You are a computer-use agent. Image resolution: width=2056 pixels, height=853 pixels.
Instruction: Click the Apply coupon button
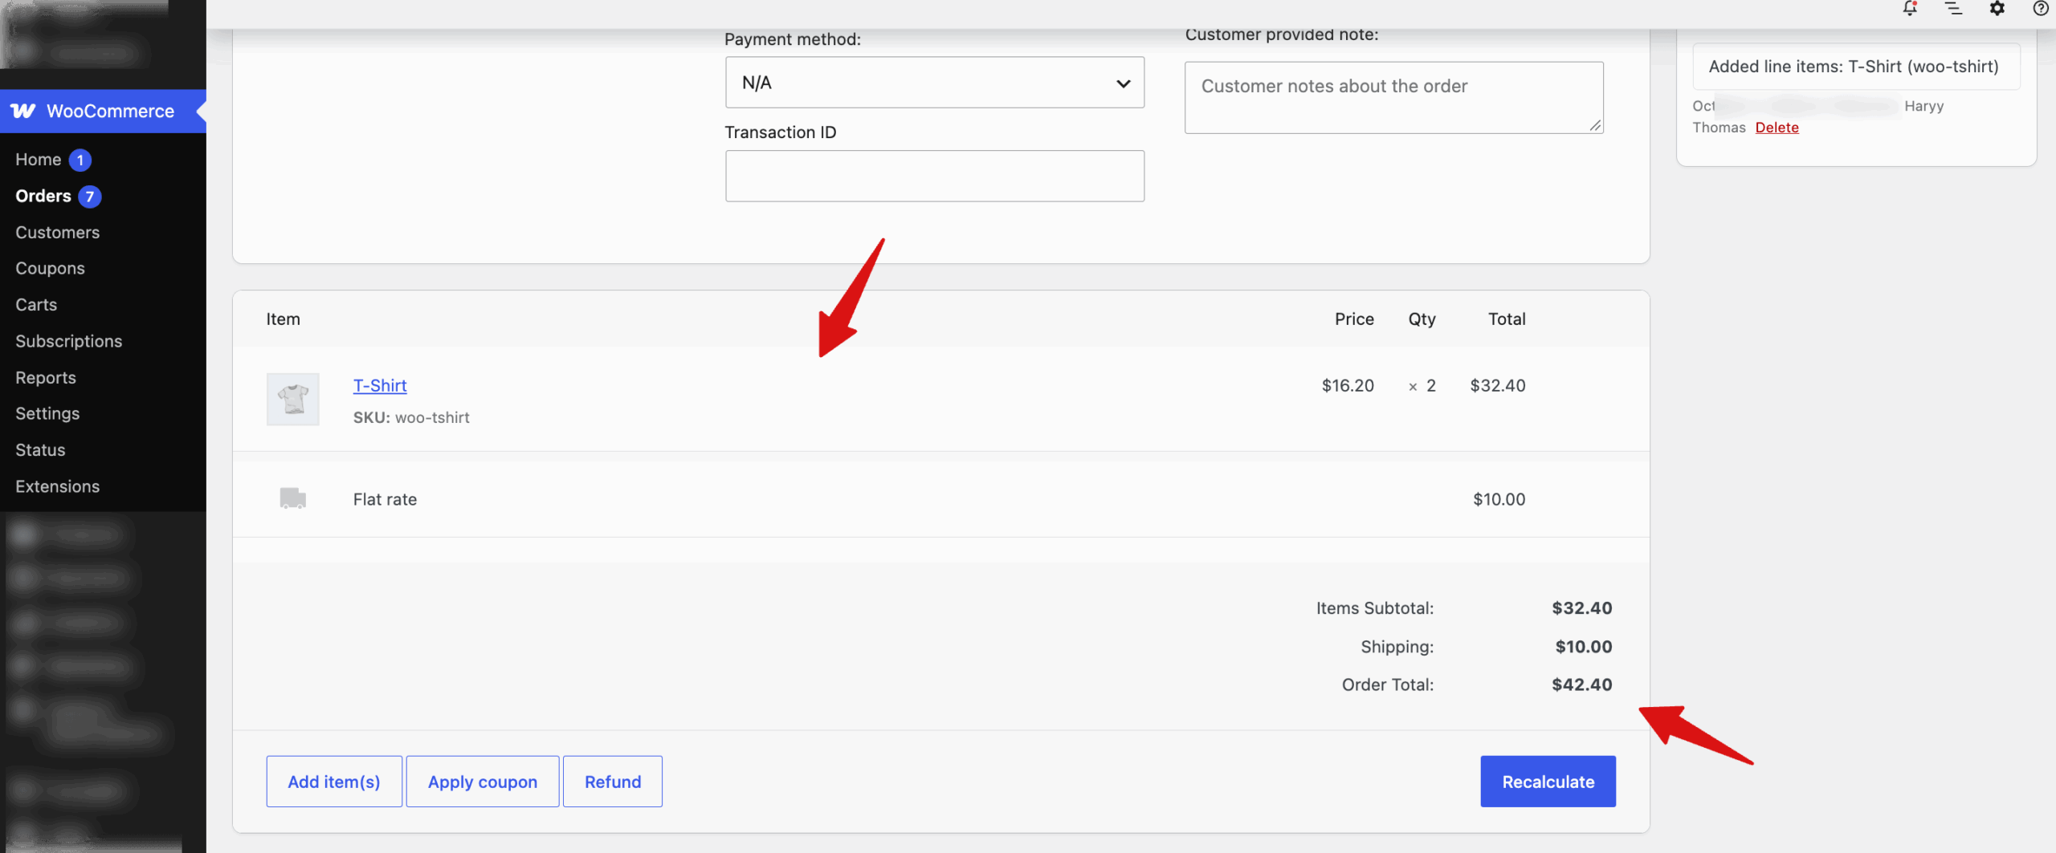click(482, 781)
